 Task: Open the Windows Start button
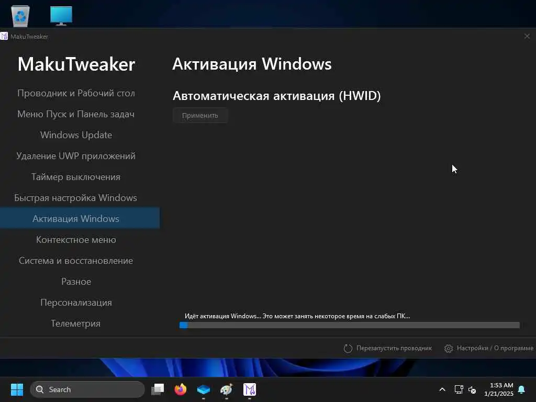[17, 389]
